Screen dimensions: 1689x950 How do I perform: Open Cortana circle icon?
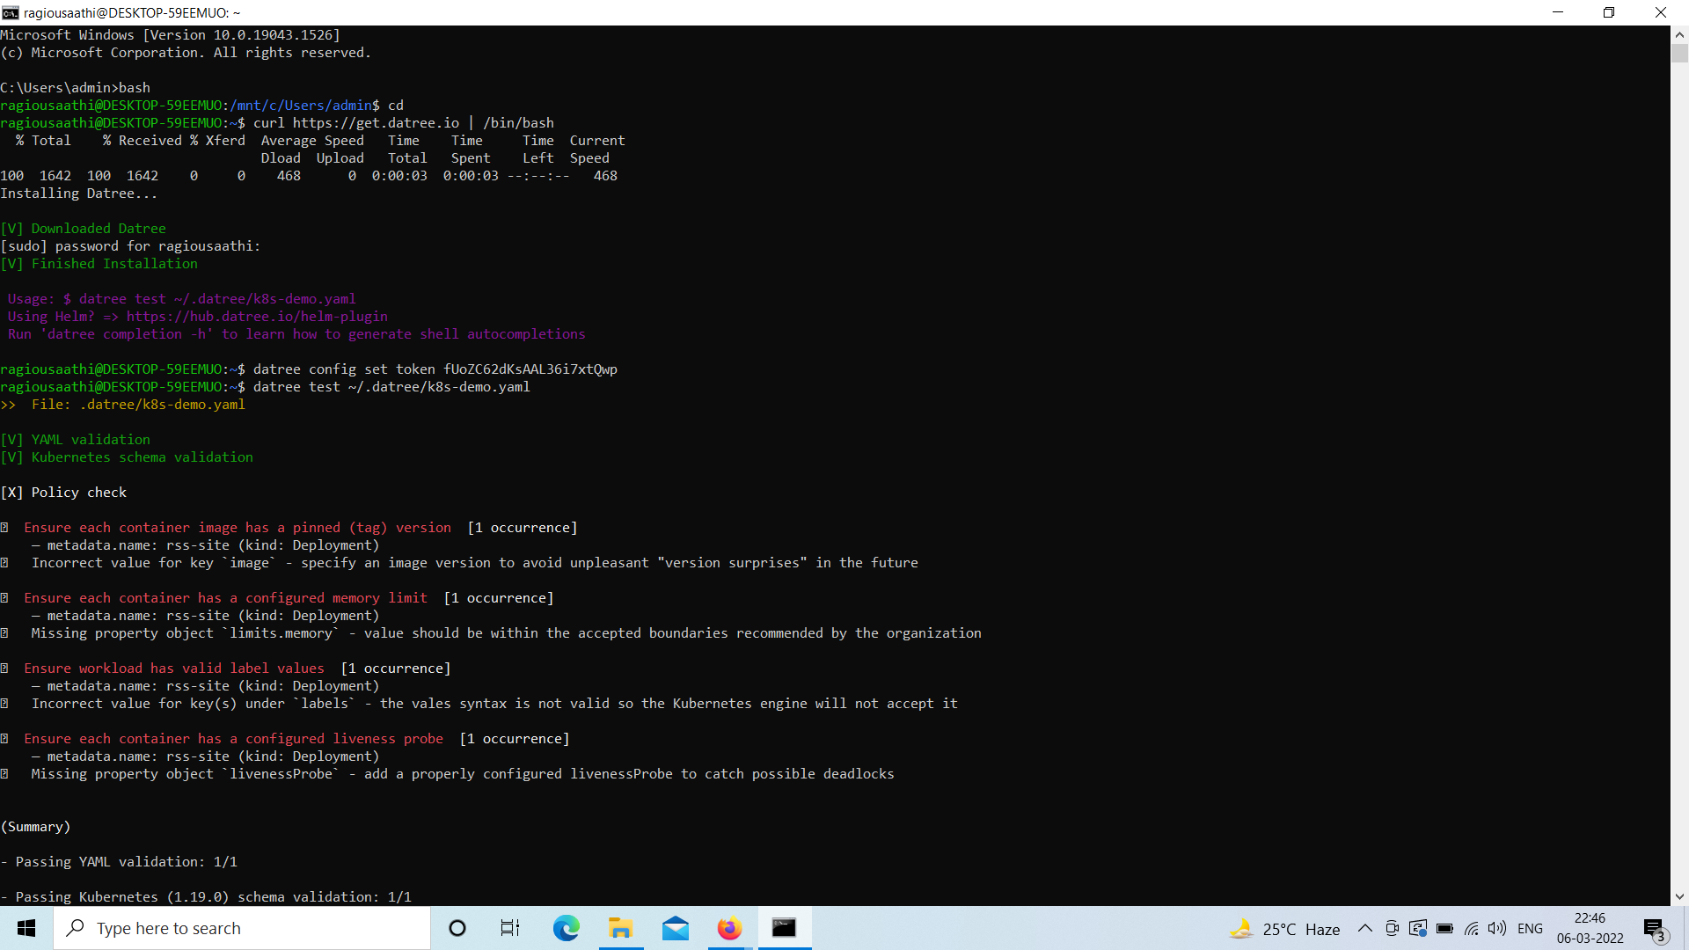click(x=457, y=928)
